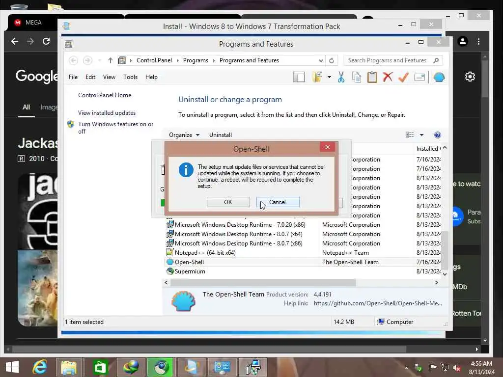This screenshot has height=377, width=503.
Task: Select the Open-Shell program row
Action: pyautogui.click(x=304, y=262)
